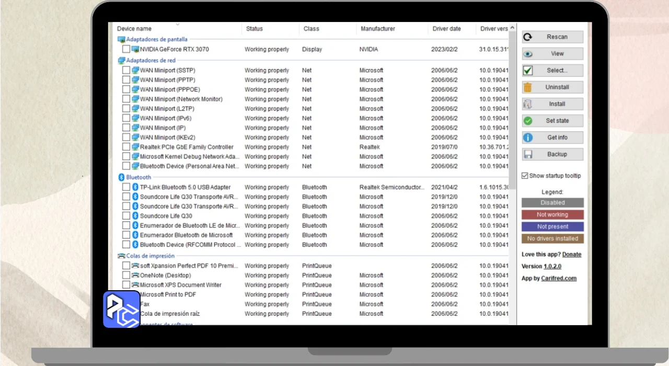
Task: Tick the Realtek PCIe GbE Family Controller checkbox
Action: tap(126, 147)
